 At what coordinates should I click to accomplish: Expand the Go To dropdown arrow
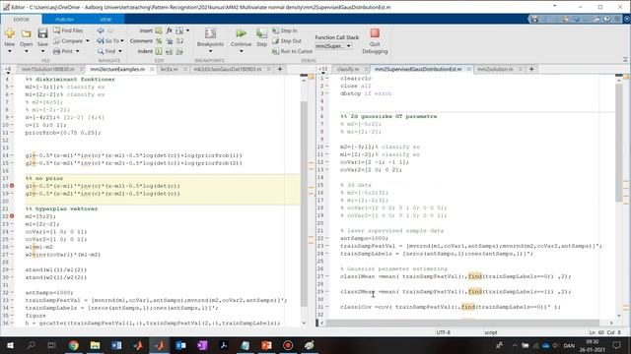(x=122, y=41)
